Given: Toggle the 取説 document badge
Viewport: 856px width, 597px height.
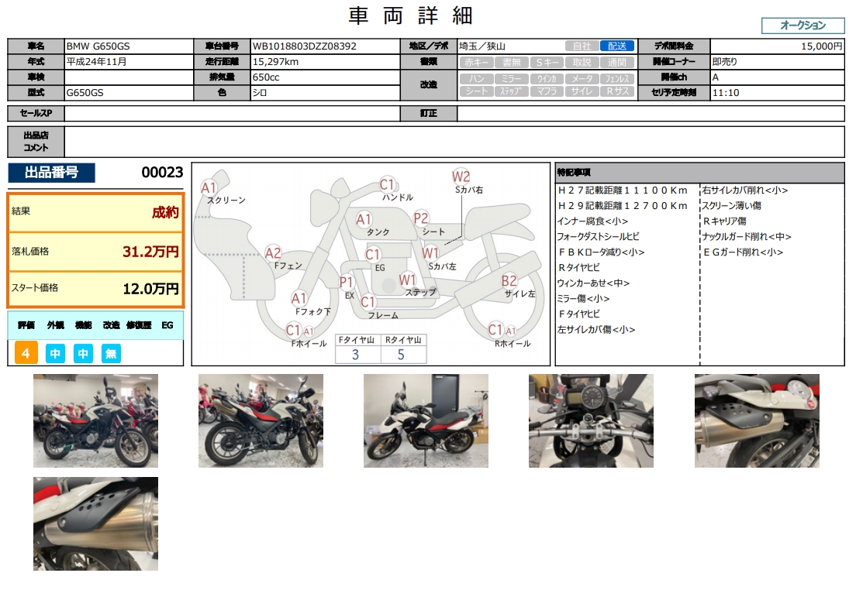Looking at the screenshot, I should [582, 62].
